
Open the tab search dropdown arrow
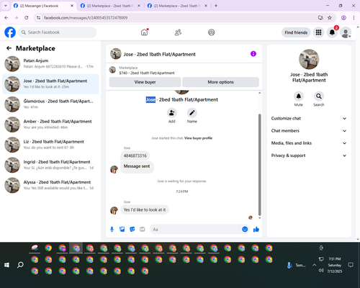tap(6, 6)
